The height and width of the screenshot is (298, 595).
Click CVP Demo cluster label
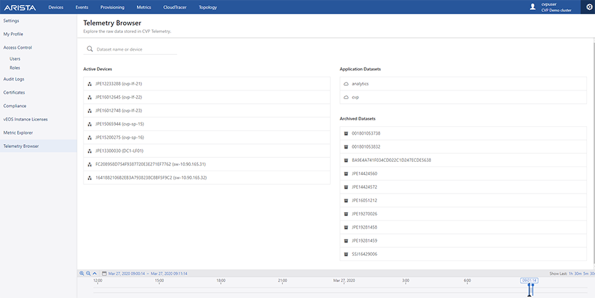556,10
